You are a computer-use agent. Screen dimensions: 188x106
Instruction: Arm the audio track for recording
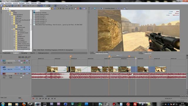coord(16,74)
